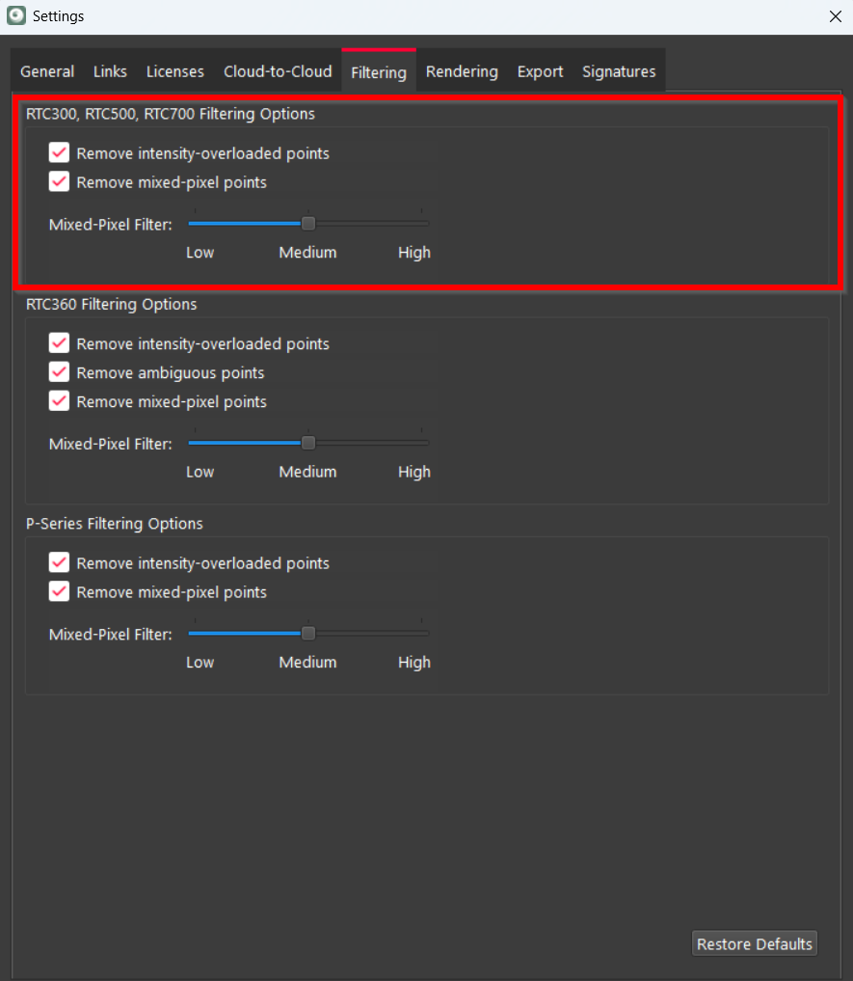853x981 pixels.
Task: Disable P-Series Remove mixed-pixel points
Action: (59, 591)
